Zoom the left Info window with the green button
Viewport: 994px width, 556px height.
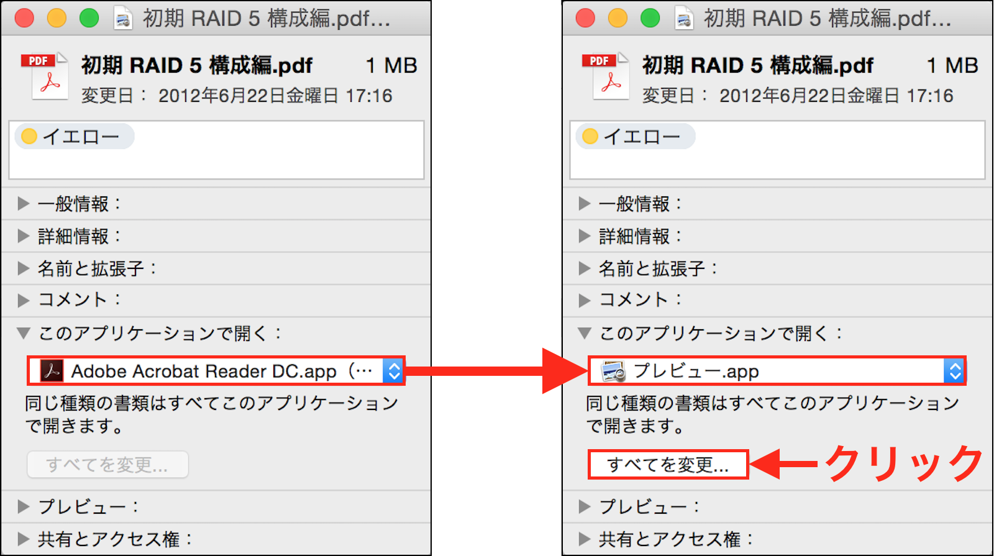89,18
